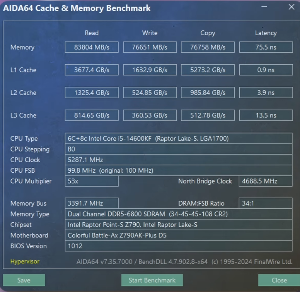The image size is (300, 292).
Task: Click the BIOS Version label
Action: coord(29,246)
